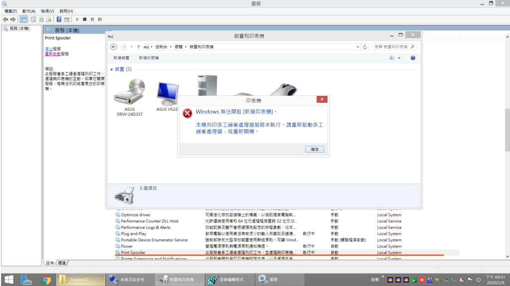Restart the service with the restart button
This screenshot has height=286, width=510.
click(x=100, y=19)
